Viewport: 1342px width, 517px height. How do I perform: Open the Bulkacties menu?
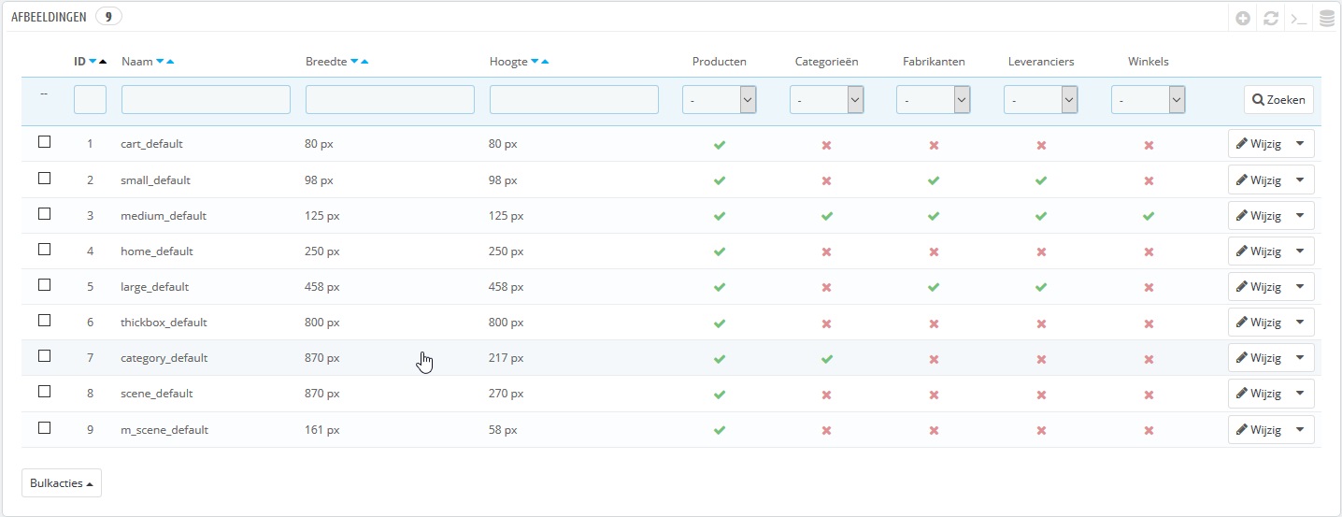[62, 483]
